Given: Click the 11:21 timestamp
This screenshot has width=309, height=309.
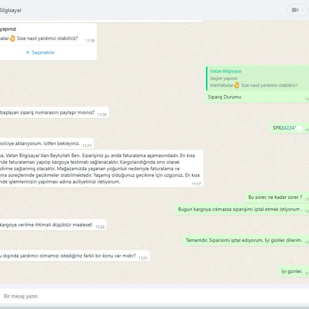Looking at the screenshot, I should [143, 258].
